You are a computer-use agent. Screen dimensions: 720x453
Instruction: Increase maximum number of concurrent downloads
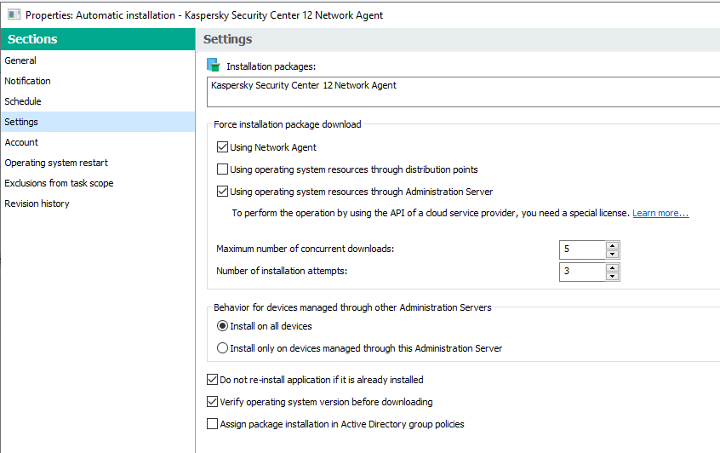[x=612, y=245]
